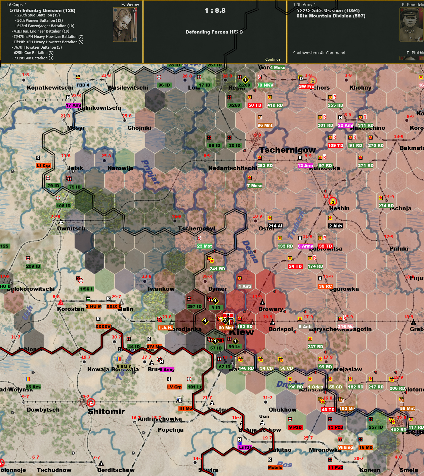Click the 1 : 8.8 odds value

(x=215, y=10)
